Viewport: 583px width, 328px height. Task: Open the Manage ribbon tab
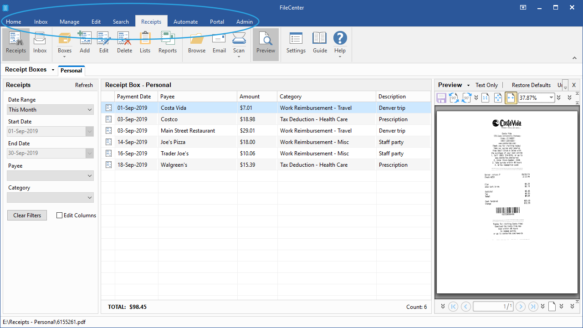69,22
